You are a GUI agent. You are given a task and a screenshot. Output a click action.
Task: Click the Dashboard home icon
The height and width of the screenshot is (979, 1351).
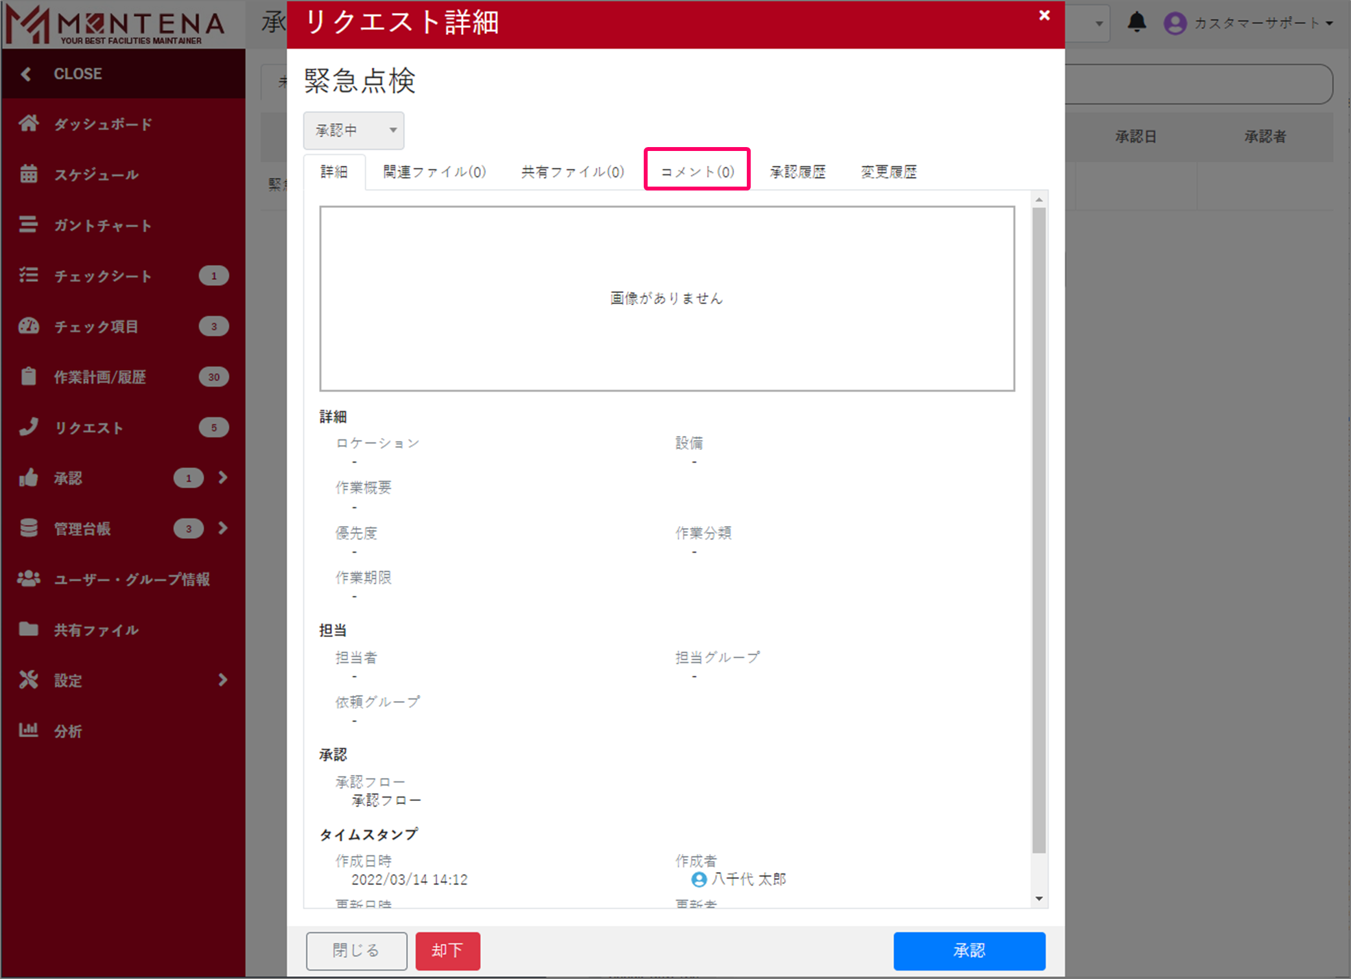tap(29, 123)
